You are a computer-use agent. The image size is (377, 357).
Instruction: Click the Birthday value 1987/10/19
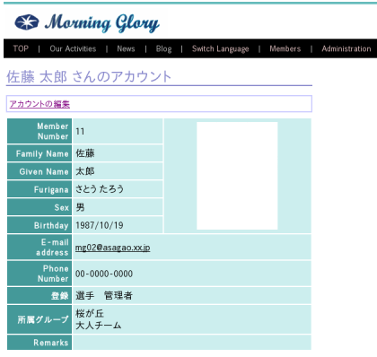click(x=100, y=225)
